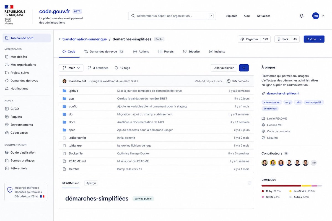Switch to the Actions tab

(141, 52)
